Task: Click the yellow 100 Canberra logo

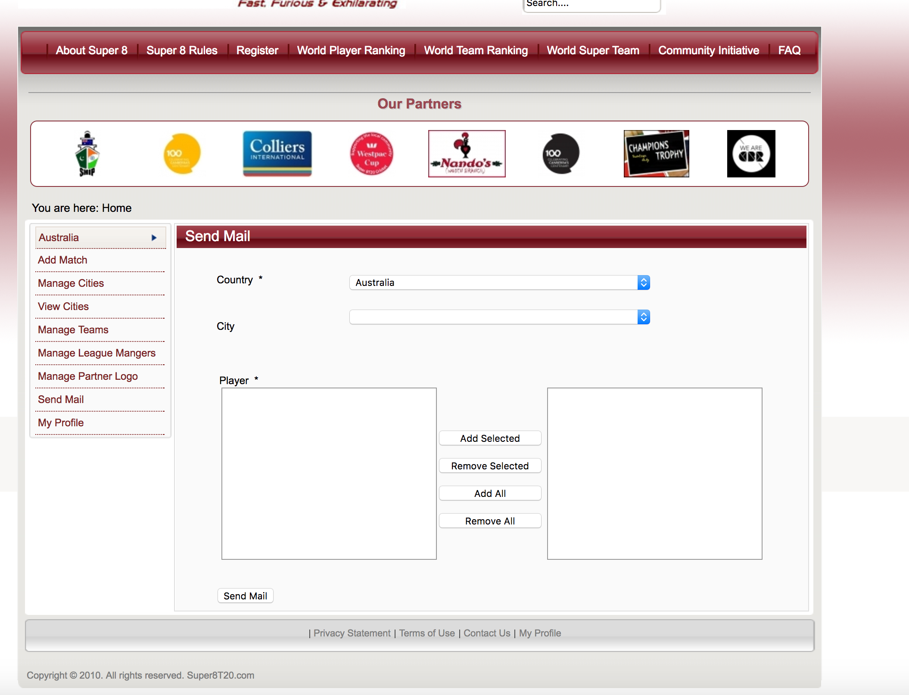Action: 182,154
